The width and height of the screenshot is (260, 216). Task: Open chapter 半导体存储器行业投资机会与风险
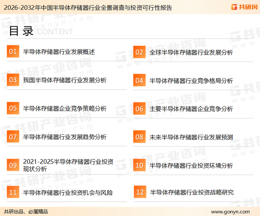pos(68,193)
